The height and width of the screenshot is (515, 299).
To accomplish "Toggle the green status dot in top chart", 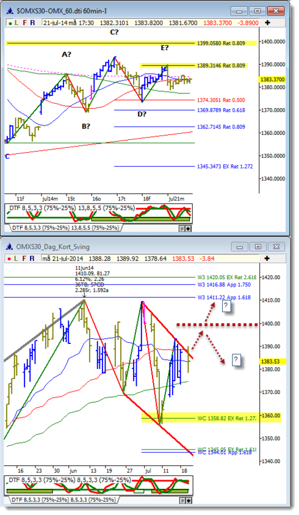I will coord(10,23).
